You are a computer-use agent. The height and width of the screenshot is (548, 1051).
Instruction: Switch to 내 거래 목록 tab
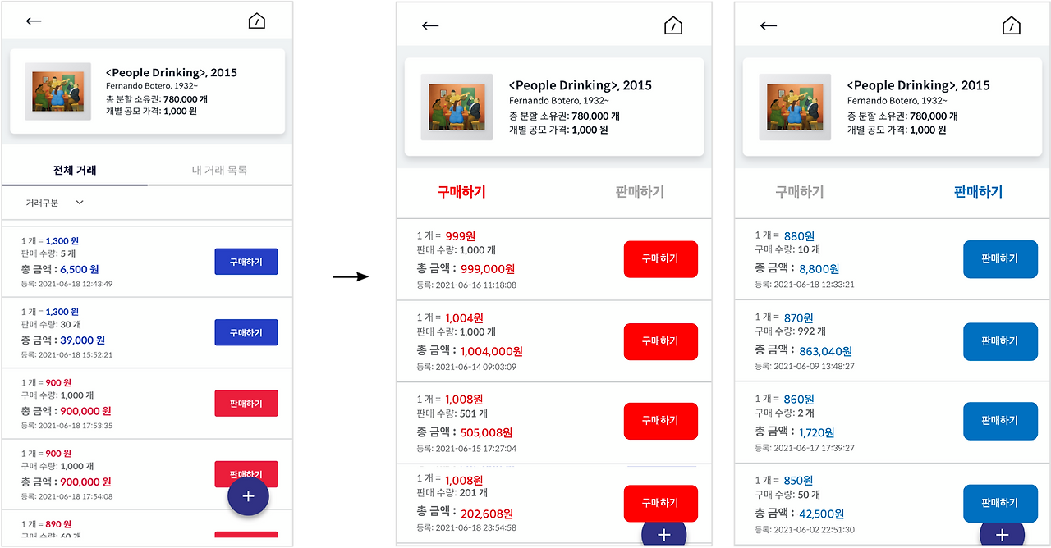219,170
